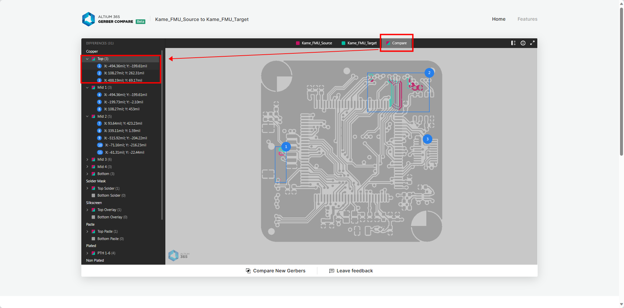Expand the PTH 1-6 plated group
The height and width of the screenshot is (308, 624).
[x=87, y=253]
